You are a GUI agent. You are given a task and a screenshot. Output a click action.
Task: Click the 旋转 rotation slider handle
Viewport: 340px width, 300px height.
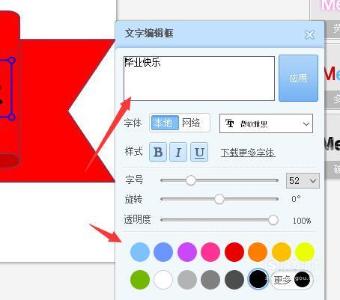(x=219, y=199)
